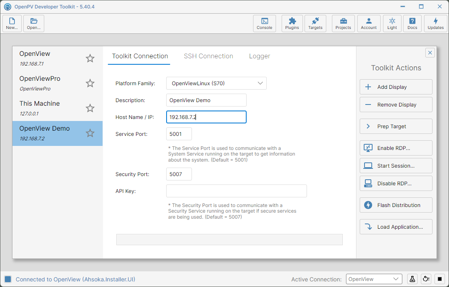Switch to Toolkit Connection tab
Viewport: 449px width, 287px height.
pyautogui.click(x=140, y=56)
